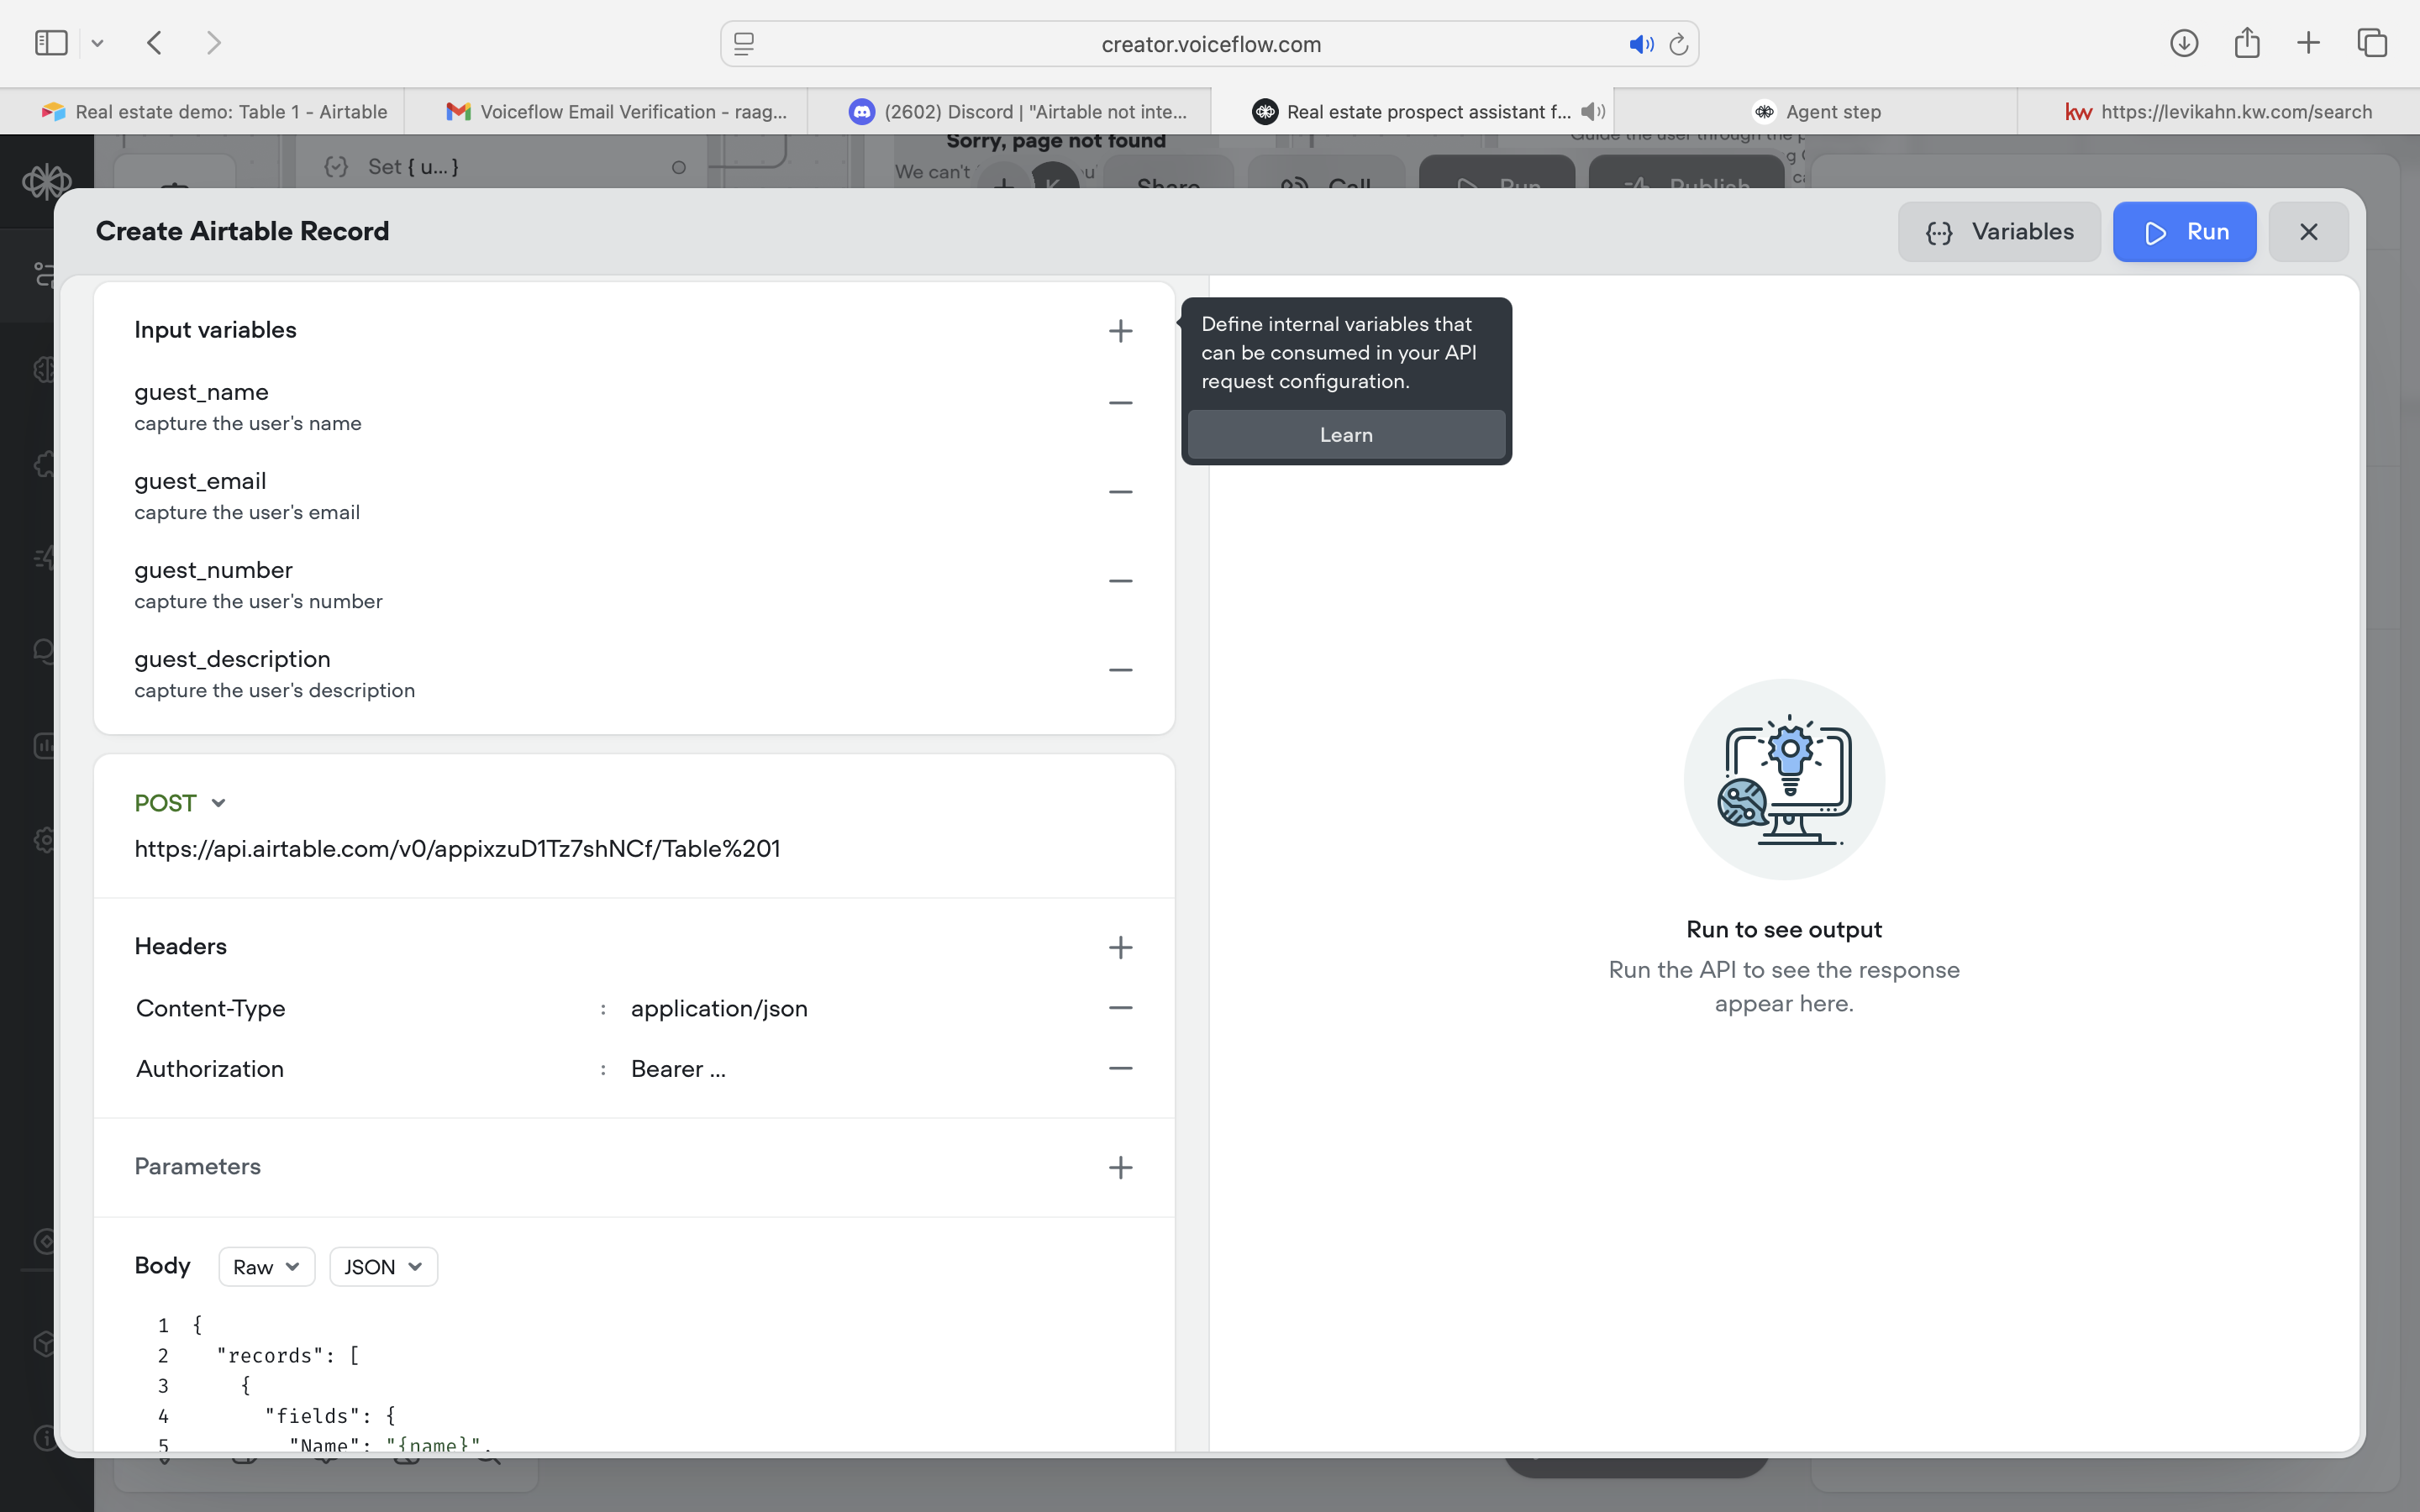Switch to the Discord browser tab
The height and width of the screenshot is (1512, 2420).
pyautogui.click(x=1009, y=112)
